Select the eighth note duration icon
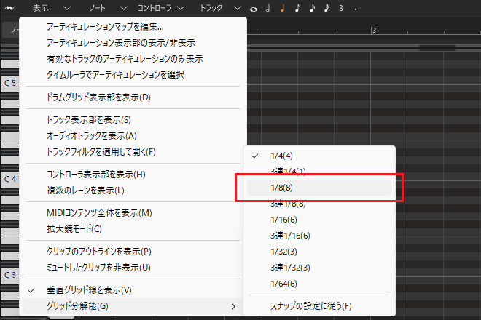 point(297,9)
